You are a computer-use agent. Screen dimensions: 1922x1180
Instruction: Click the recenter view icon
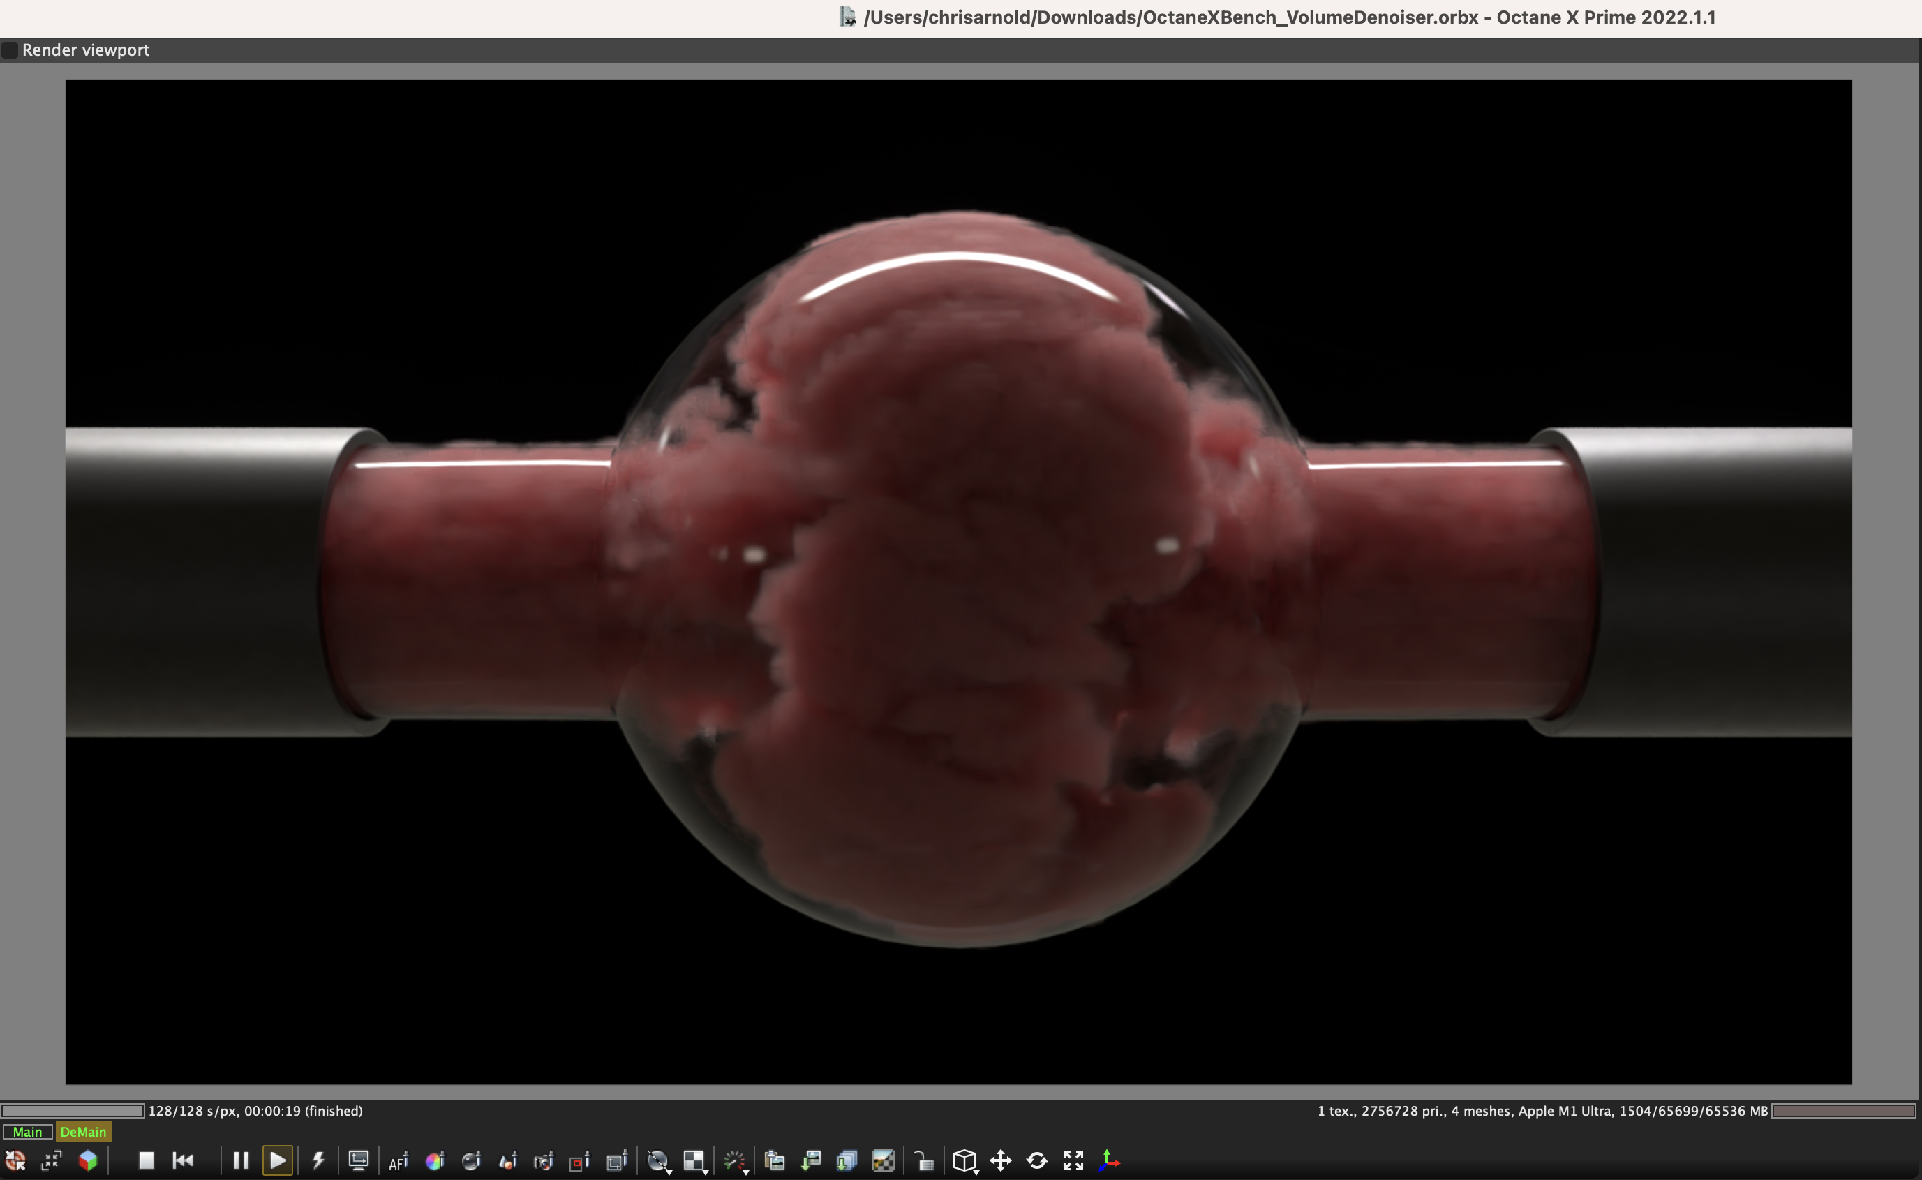point(15,1160)
